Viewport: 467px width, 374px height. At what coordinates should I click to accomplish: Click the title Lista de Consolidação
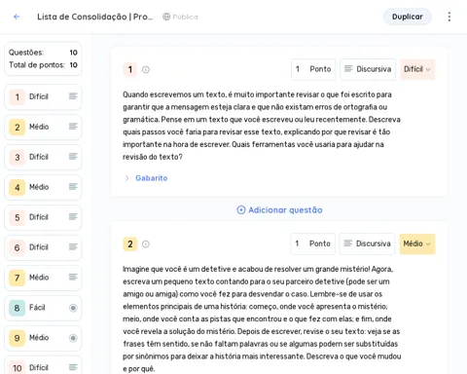point(94,17)
